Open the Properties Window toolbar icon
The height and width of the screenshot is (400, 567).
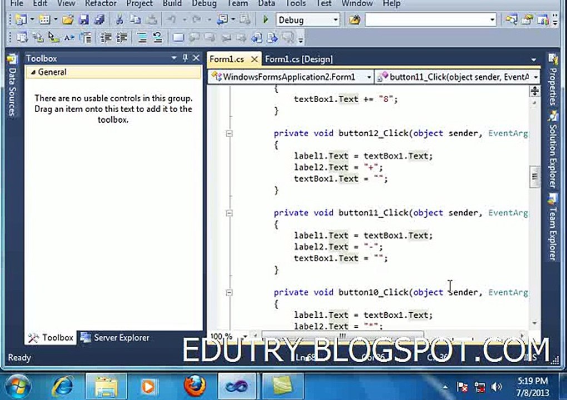point(527,19)
